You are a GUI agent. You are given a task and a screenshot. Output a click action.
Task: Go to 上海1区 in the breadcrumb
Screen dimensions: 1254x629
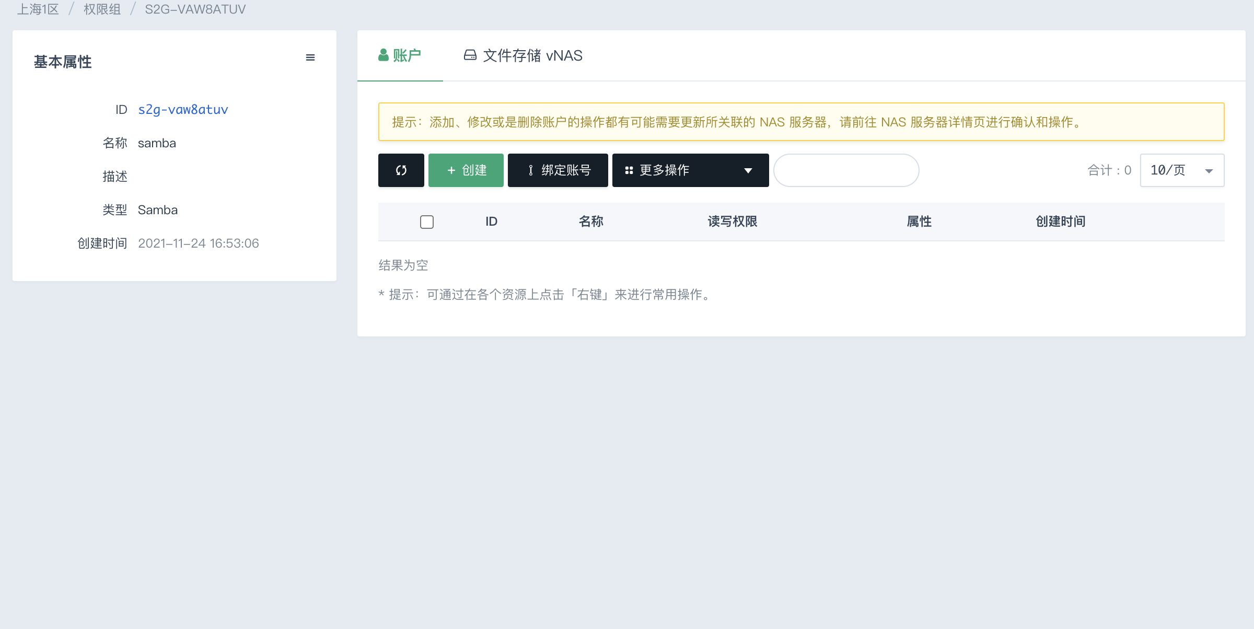click(38, 9)
